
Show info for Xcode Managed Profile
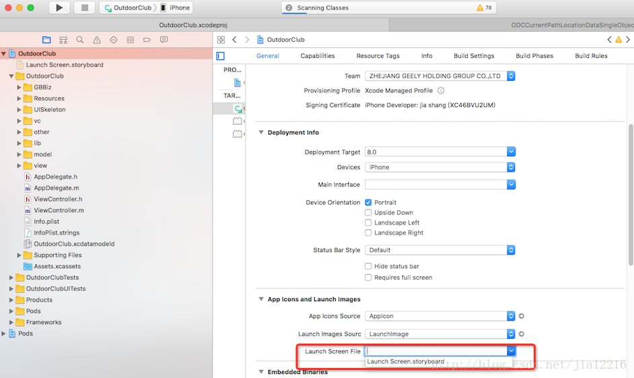[x=441, y=91]
